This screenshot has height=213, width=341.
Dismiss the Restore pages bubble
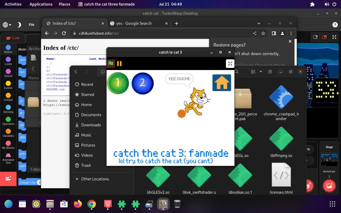point(290,41)
